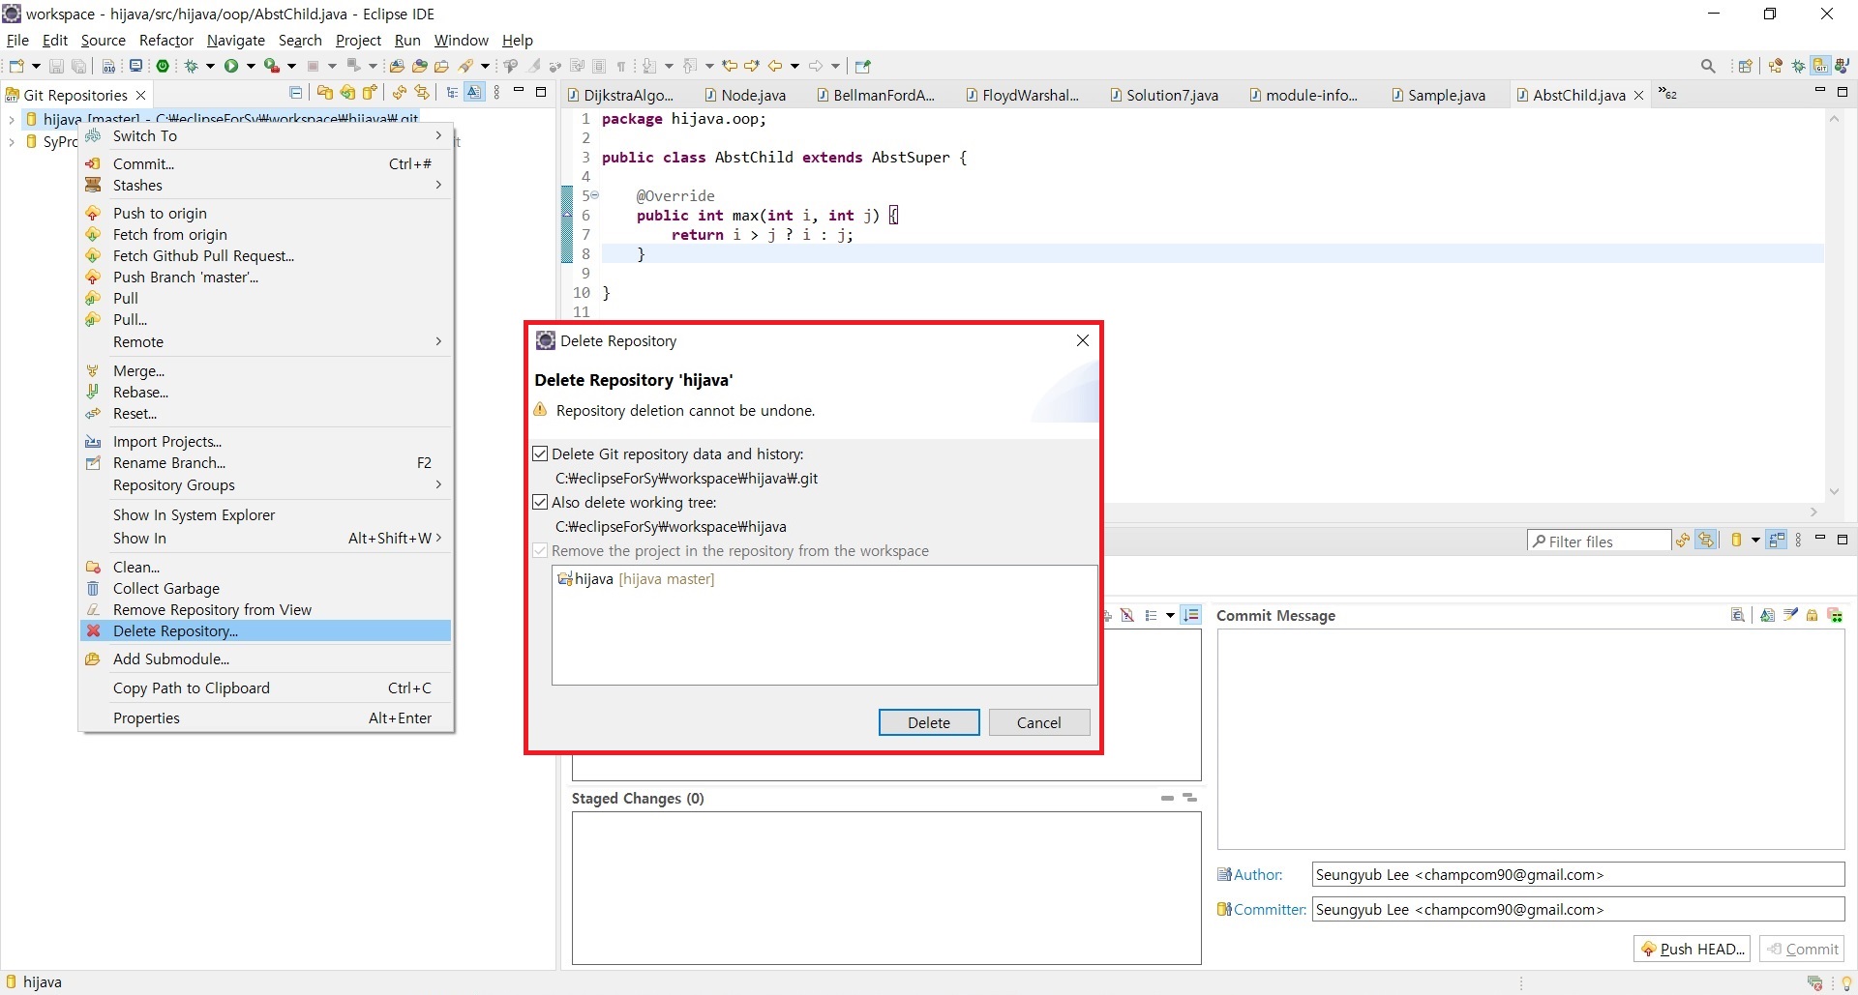Click the main toolbar Search magnifier icon
Image resolution: width=1858 pixels, height=995 pixels.
click(x=1708, y=66)
